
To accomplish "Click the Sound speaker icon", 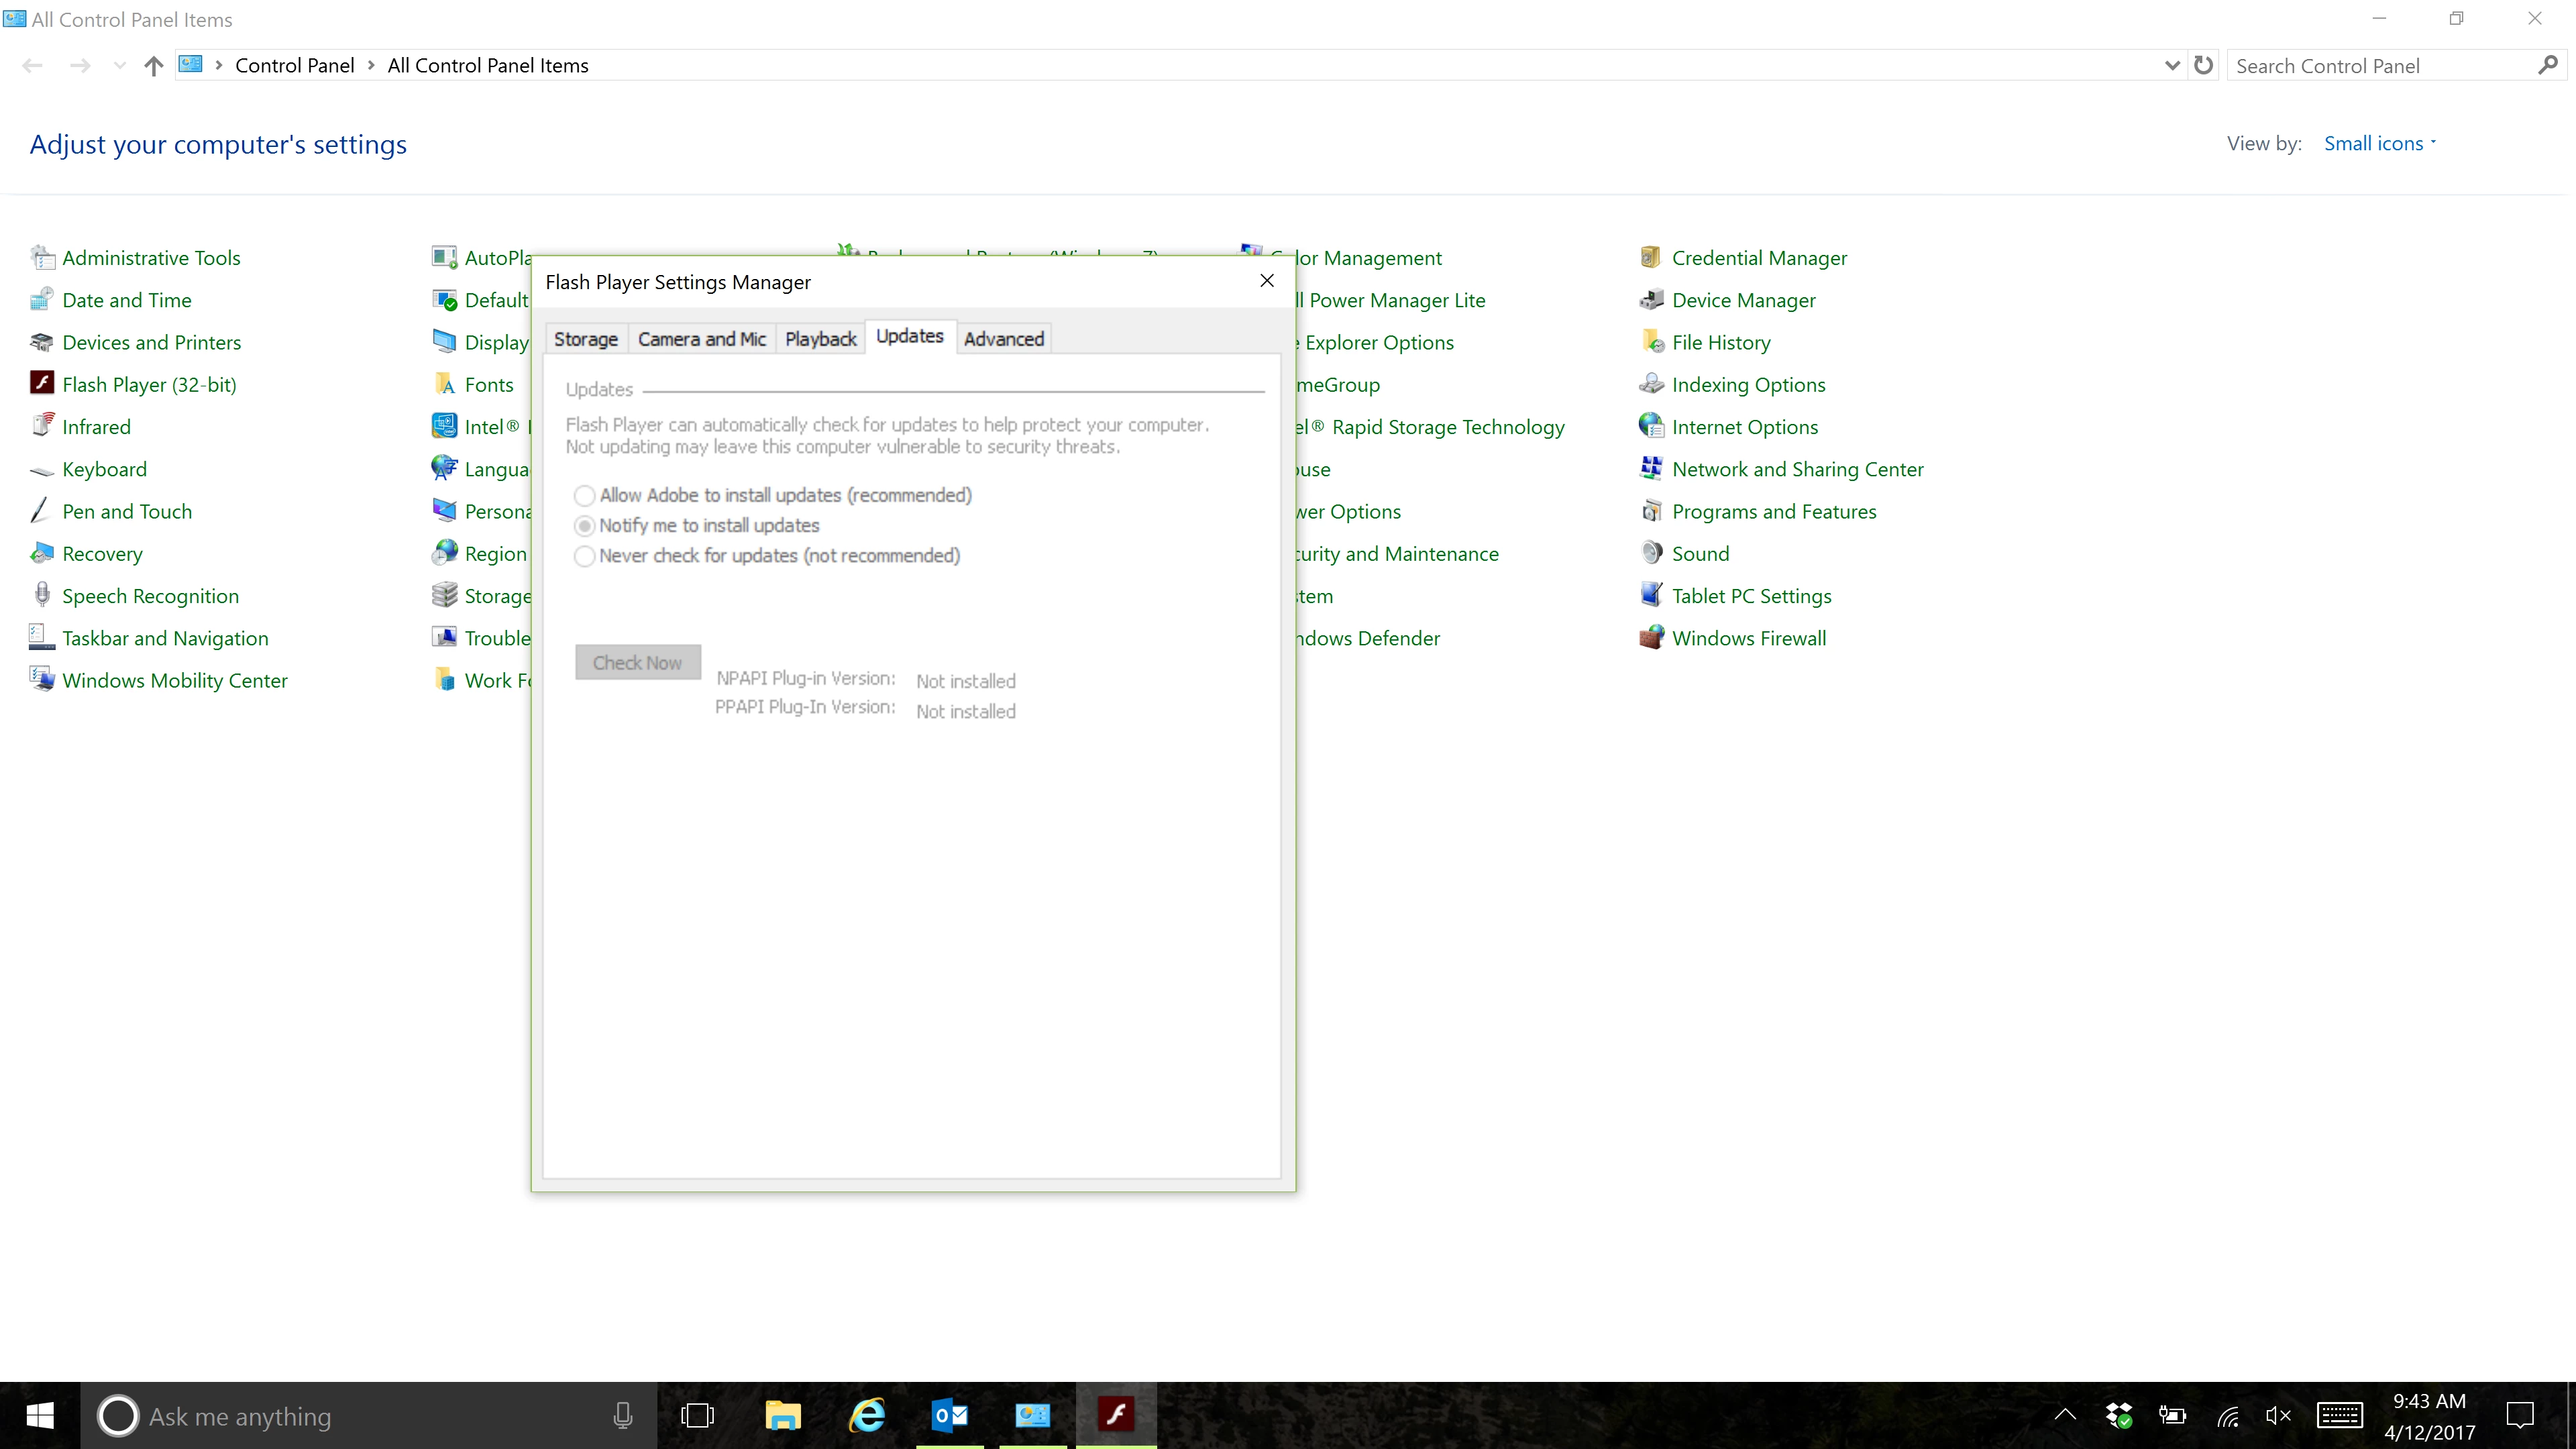I will tap(1651, 553).
